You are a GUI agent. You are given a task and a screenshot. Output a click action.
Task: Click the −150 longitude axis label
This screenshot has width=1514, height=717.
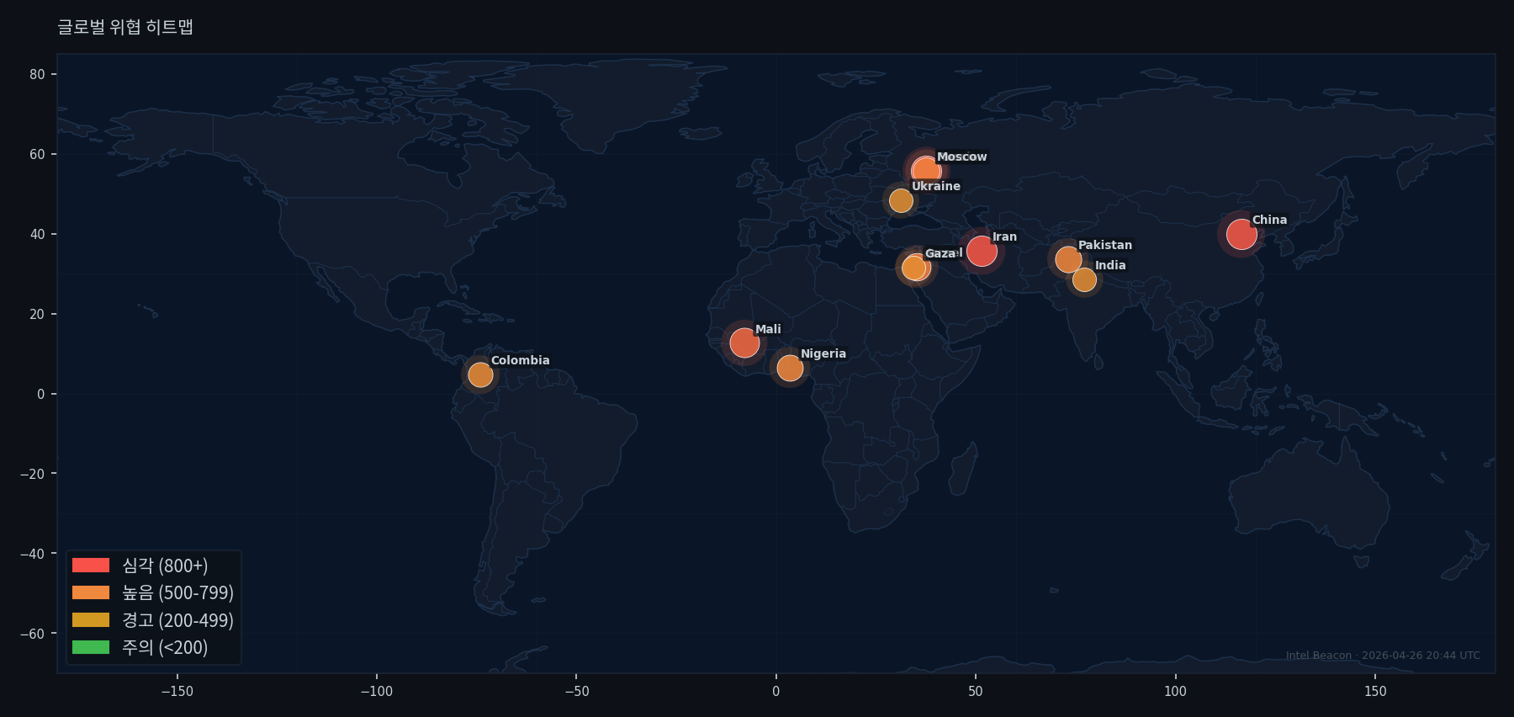(177, 691)
